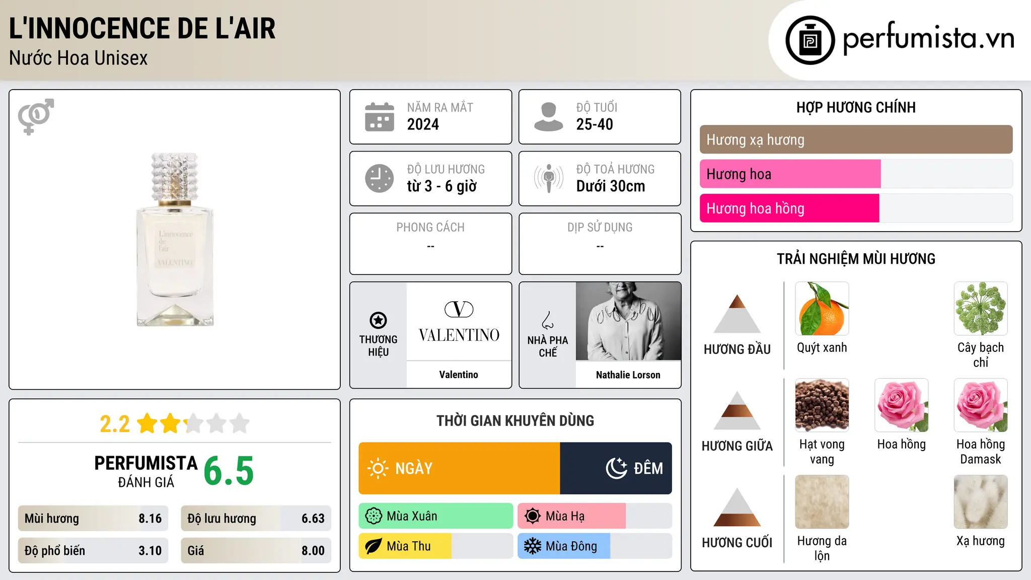This screenshot has width=1031, height=580.
Task: Click the clock icon beside Độ lưu hương
Action: click(x=380, y=178)
